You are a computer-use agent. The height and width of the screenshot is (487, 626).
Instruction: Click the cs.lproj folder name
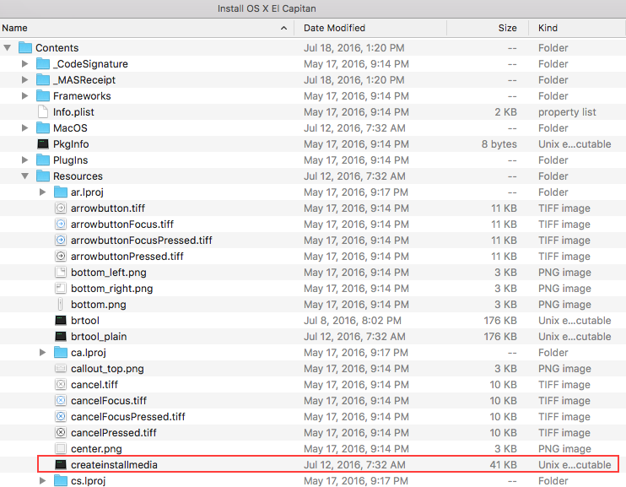88,480
